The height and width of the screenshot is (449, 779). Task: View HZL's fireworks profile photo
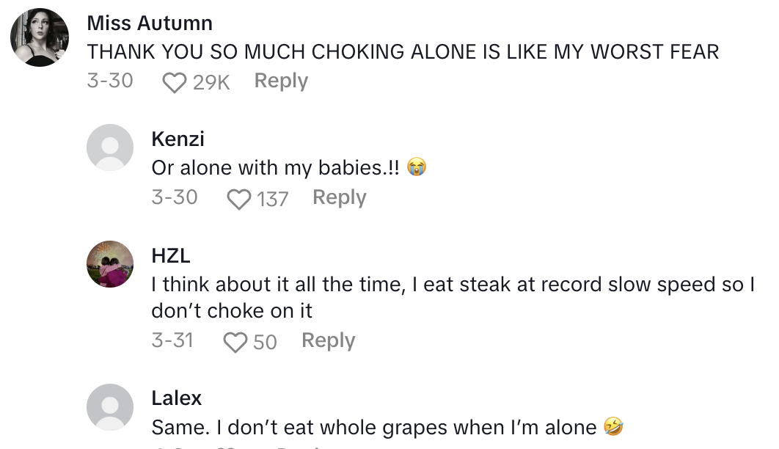(x=110, y=264)
